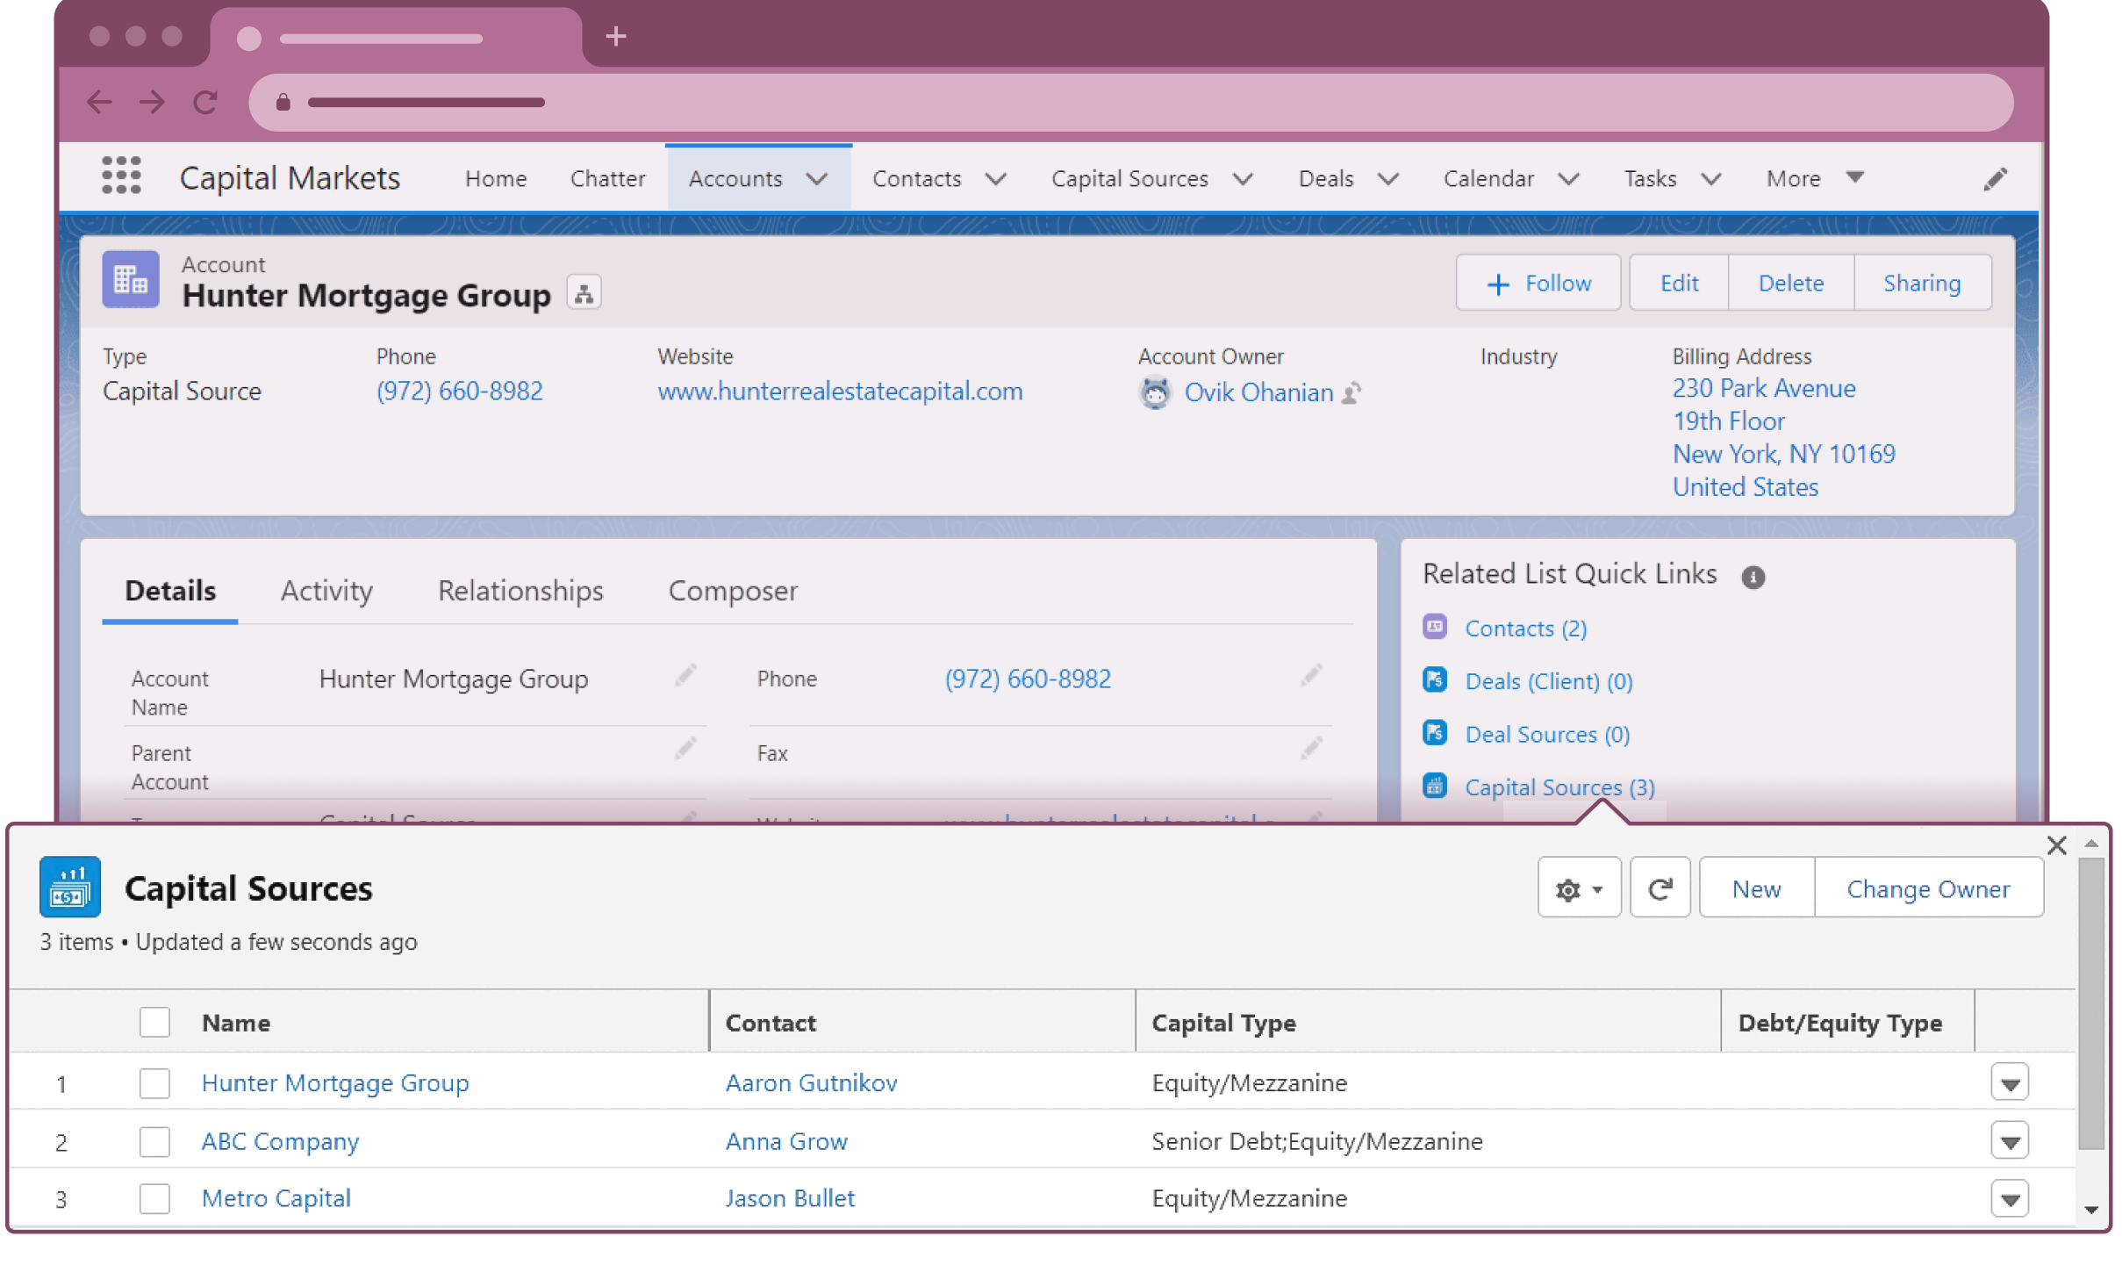Open the Aaron Gutnikov contact link

(811, 1082)
